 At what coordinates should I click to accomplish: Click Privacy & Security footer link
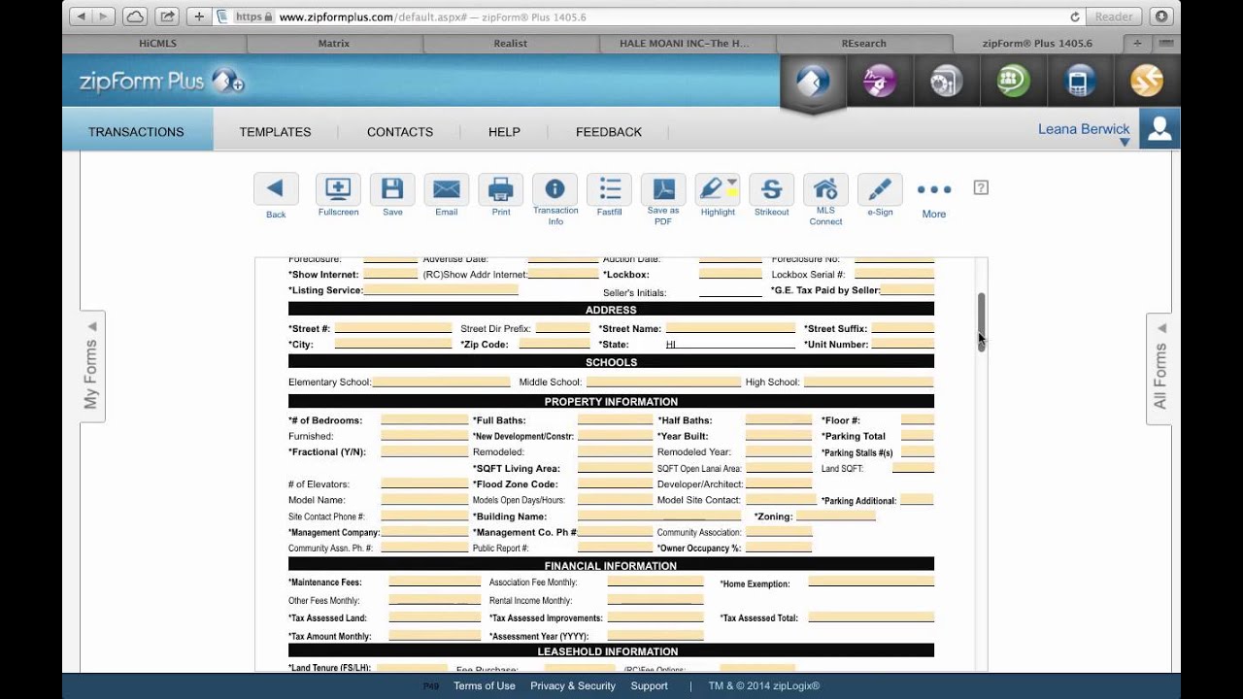(573, 685)
